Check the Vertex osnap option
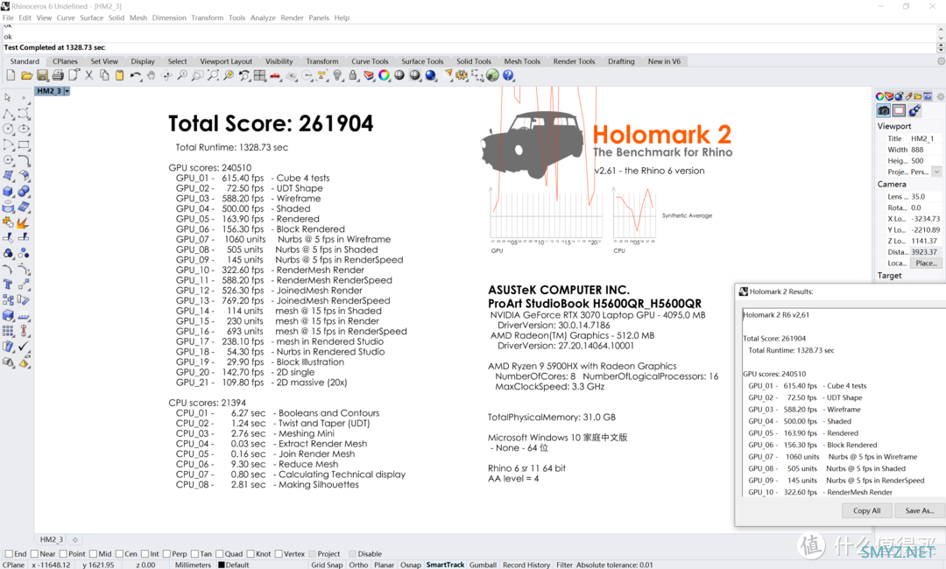Viewport: 946px width, 569px height. pos(279,554)
